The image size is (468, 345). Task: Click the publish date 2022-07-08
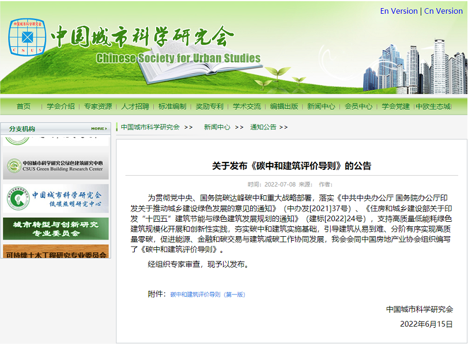pyautogui.click(x=280, y=184)
